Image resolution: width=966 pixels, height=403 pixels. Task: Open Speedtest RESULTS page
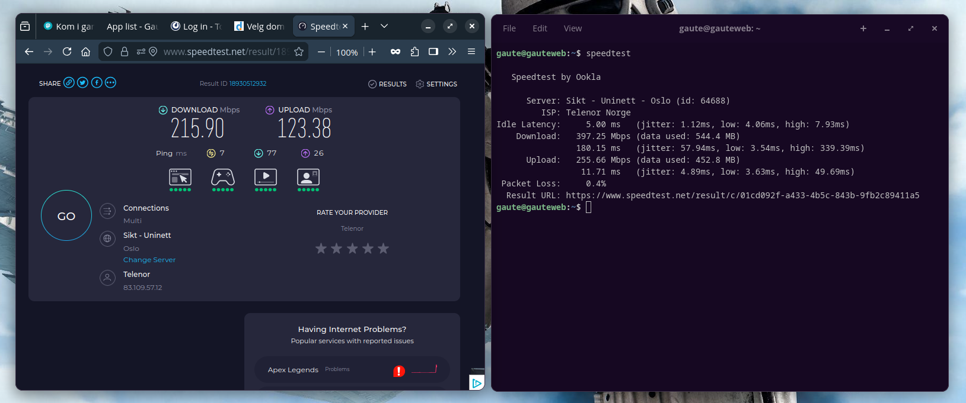click(x=387, y=84)
